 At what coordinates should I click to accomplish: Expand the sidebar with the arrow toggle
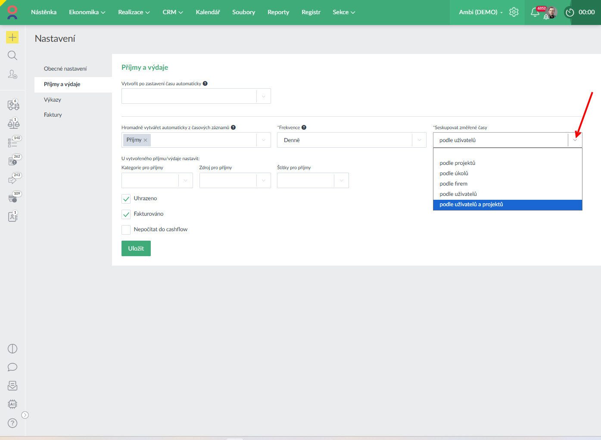[25, 415]
